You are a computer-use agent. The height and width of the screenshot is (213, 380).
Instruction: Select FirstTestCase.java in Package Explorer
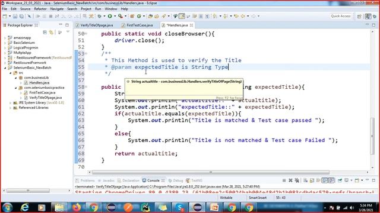(x=42, y=93)
